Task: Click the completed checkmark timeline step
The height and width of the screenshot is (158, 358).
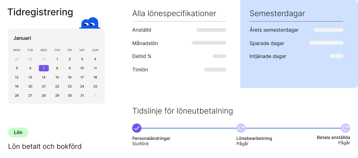Action: [137, 128]
